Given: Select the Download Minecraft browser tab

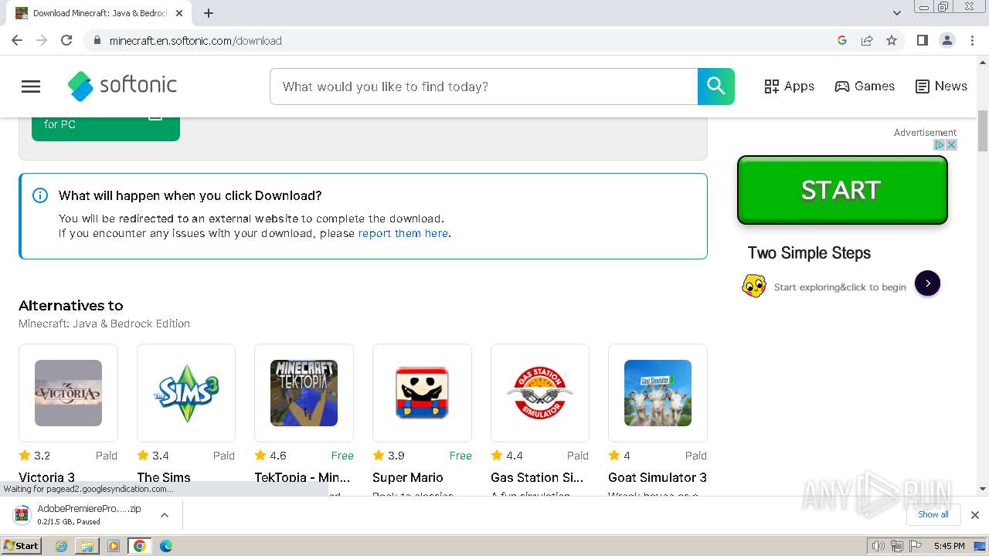Looking at the screenshot, I should [100, 13].
